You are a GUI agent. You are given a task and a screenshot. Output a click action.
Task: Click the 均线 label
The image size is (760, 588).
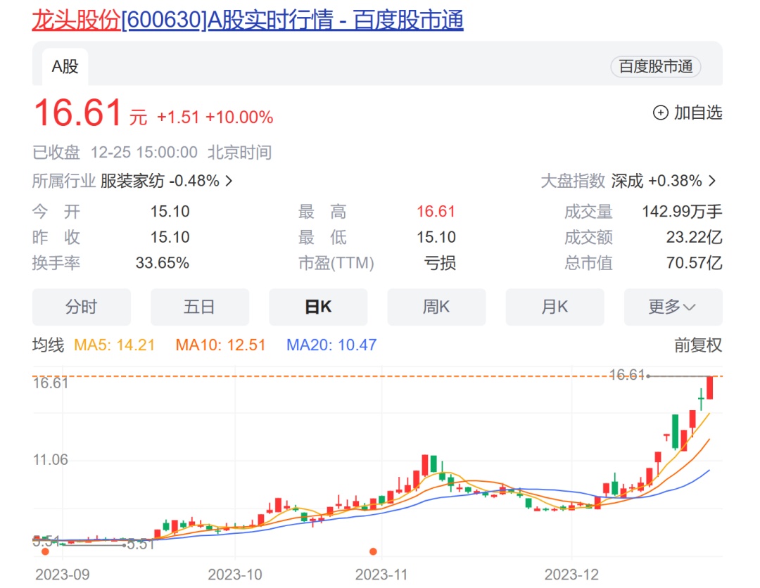coord(48,345)
